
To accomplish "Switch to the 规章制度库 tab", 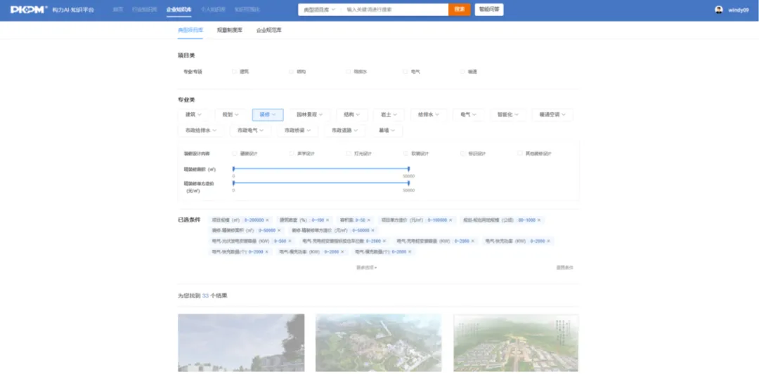I will (229, 31).
